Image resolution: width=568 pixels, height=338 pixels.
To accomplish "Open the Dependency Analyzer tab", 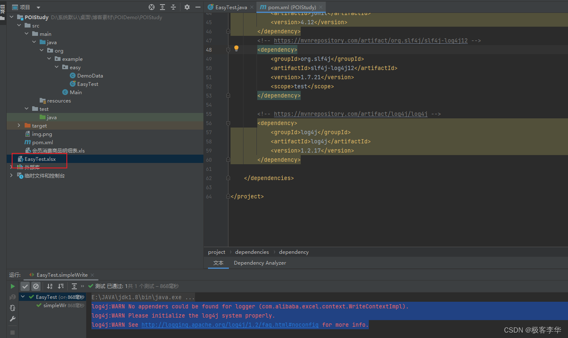I will click(260, 263).
